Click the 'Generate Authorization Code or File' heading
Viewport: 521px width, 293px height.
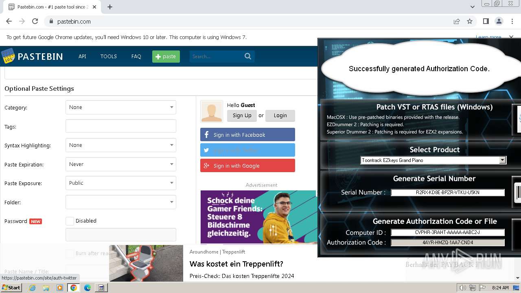point(435,221)
